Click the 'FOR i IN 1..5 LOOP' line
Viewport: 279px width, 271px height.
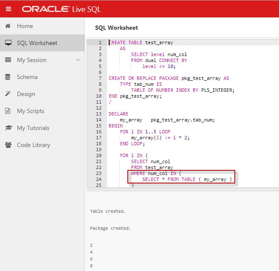145,132
